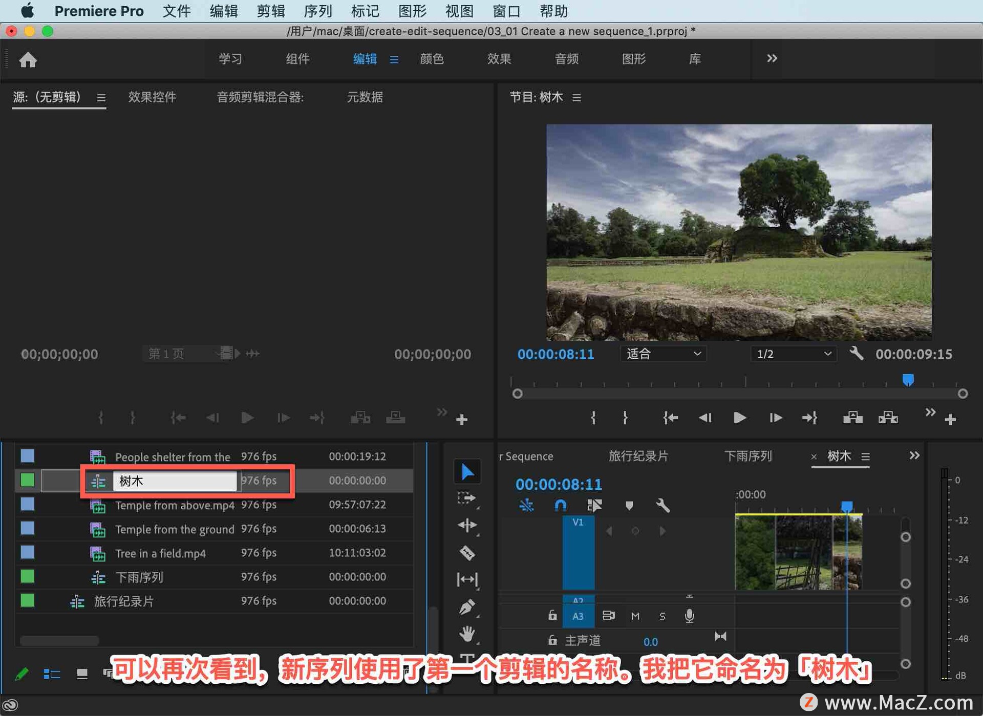The image size is (983, 716).
Task: Click the Lift button in Program monitor
Action: pyautogui.click(x=852, y=418)
